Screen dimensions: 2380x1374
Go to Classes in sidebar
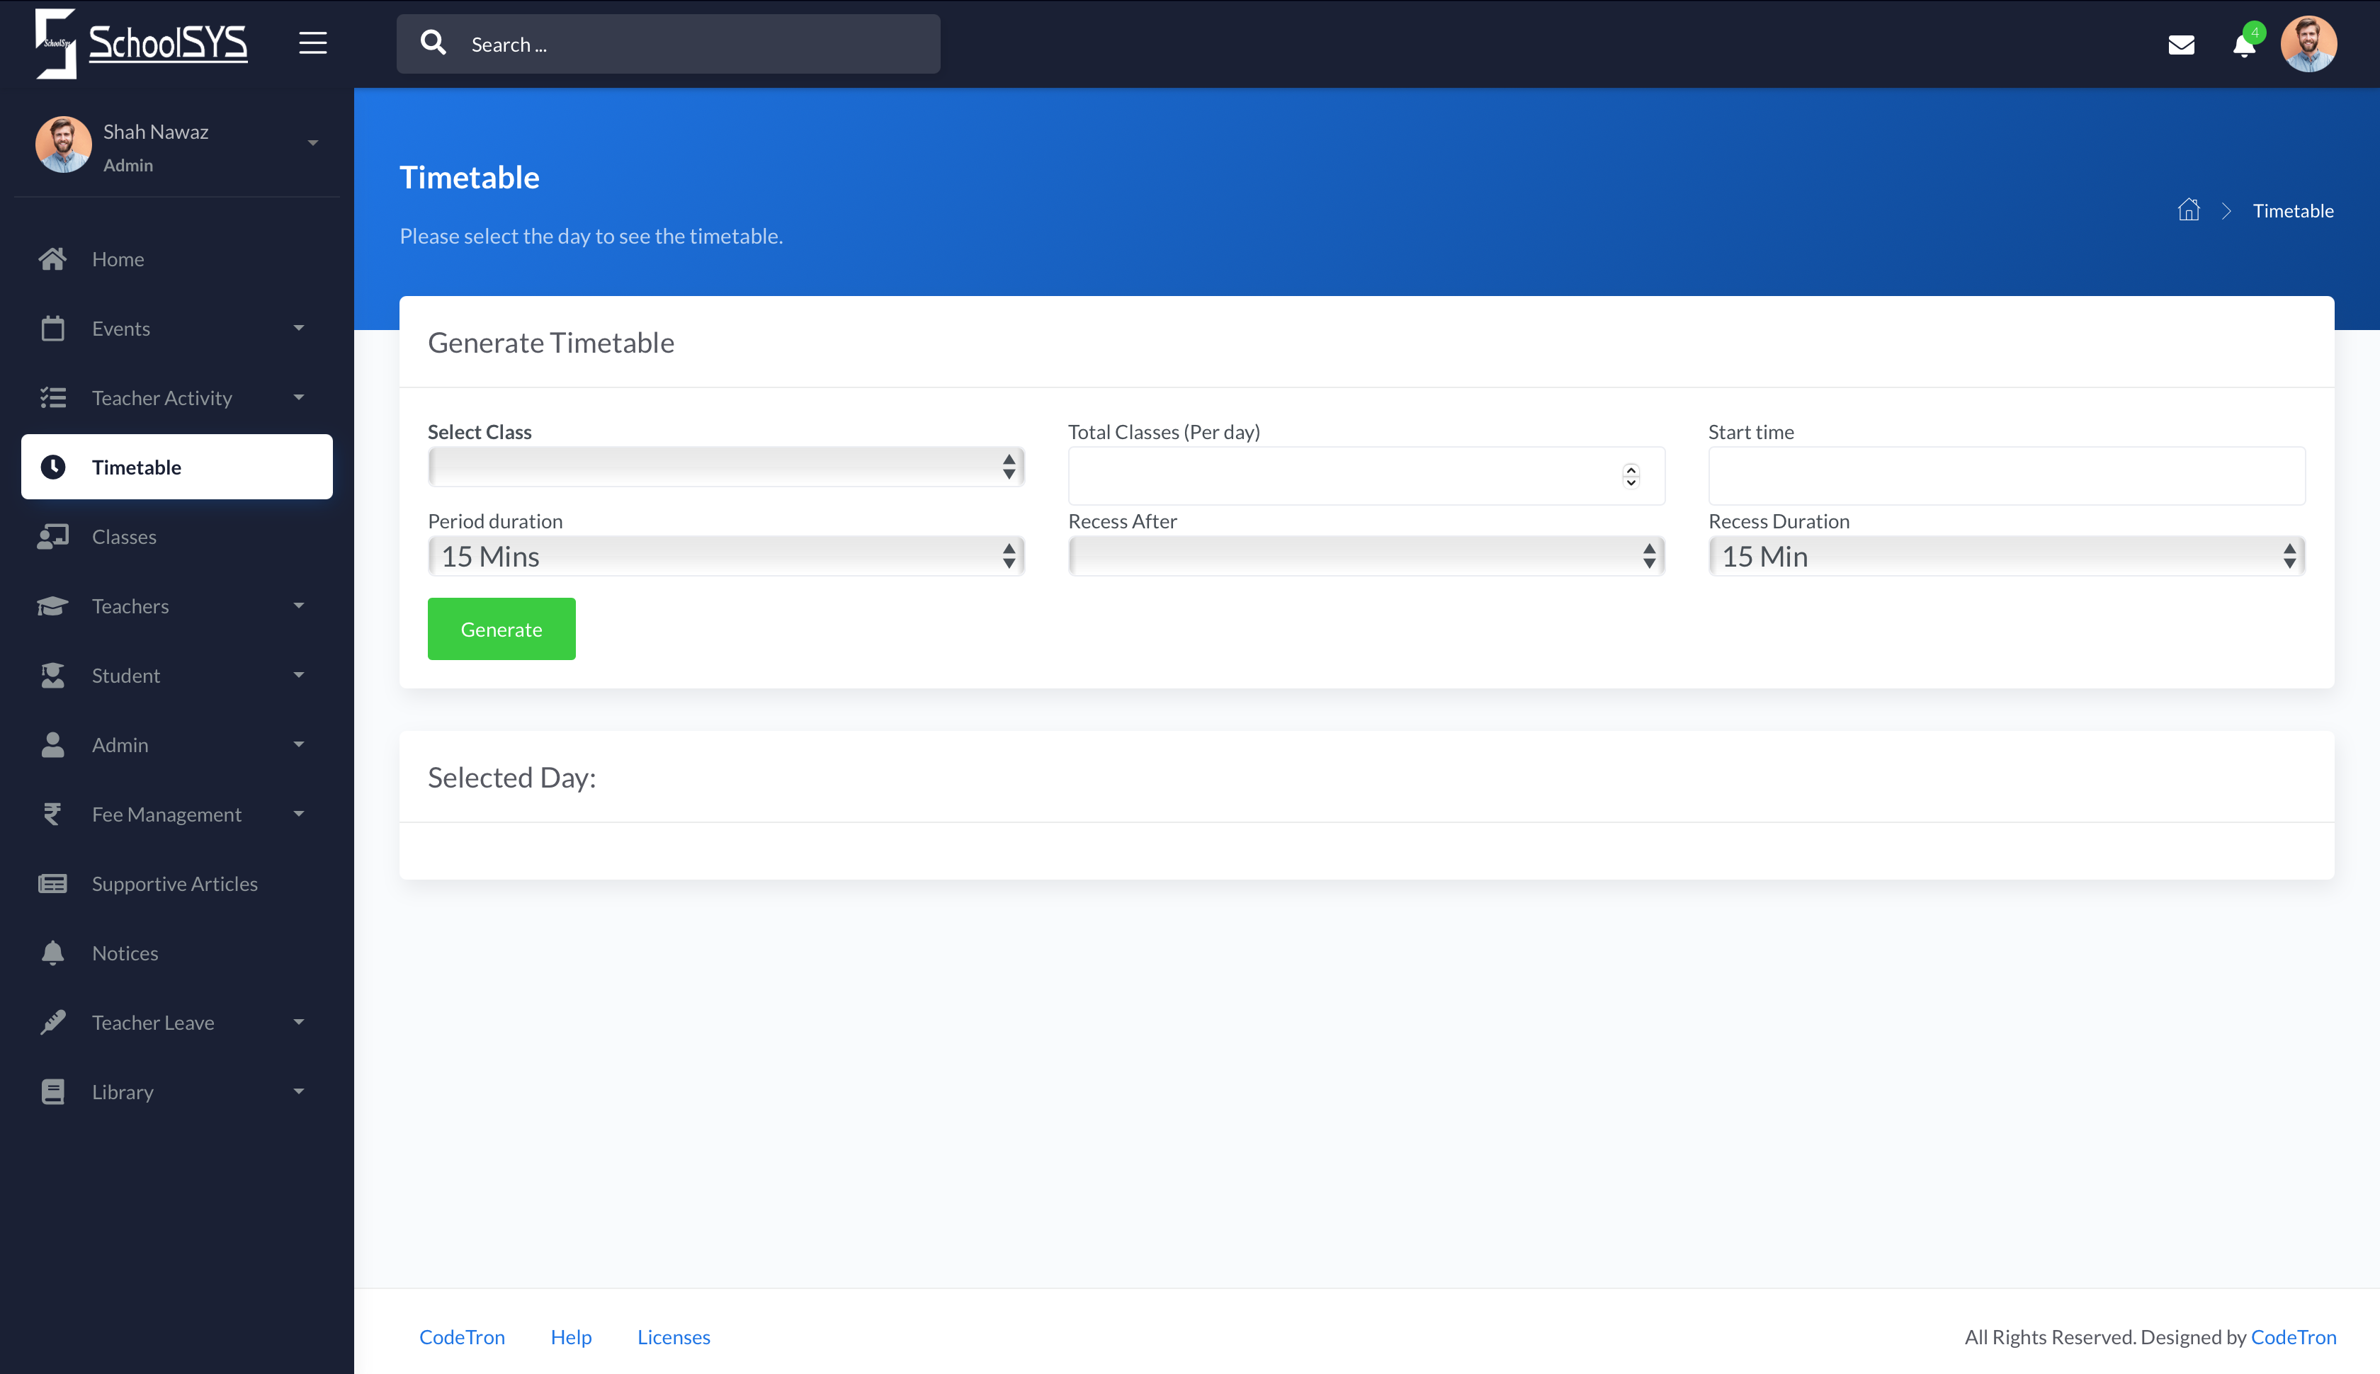(124, 536)
